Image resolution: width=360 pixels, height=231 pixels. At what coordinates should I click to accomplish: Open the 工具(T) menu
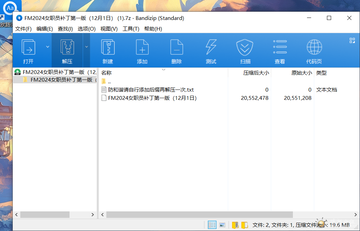pyautogui.click(x=131, y=29)
